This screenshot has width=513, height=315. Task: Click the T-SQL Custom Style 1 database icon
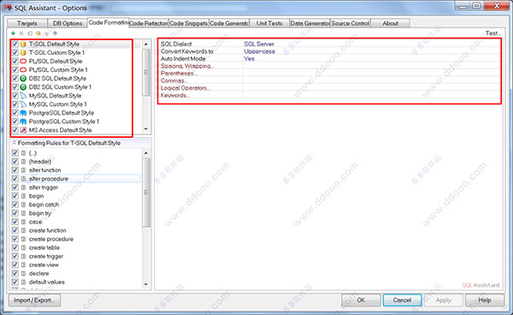(23, 52)
